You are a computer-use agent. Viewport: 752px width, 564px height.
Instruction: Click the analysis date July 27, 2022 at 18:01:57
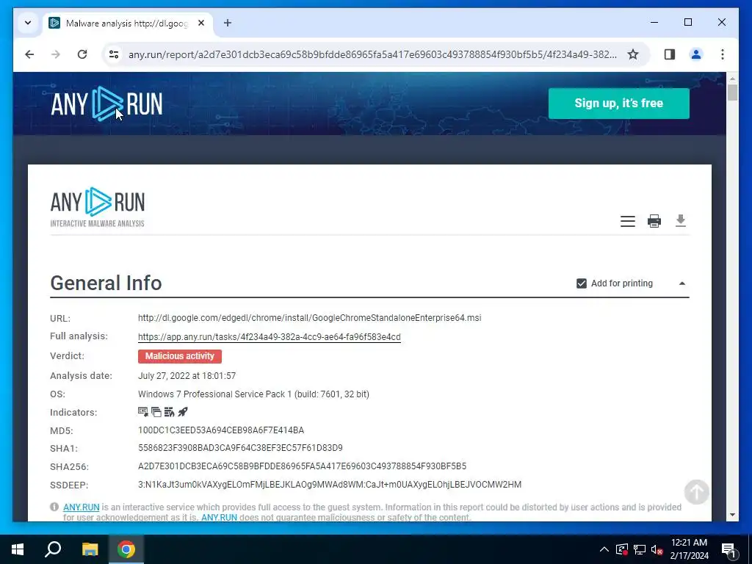click(x=187, y=375)
